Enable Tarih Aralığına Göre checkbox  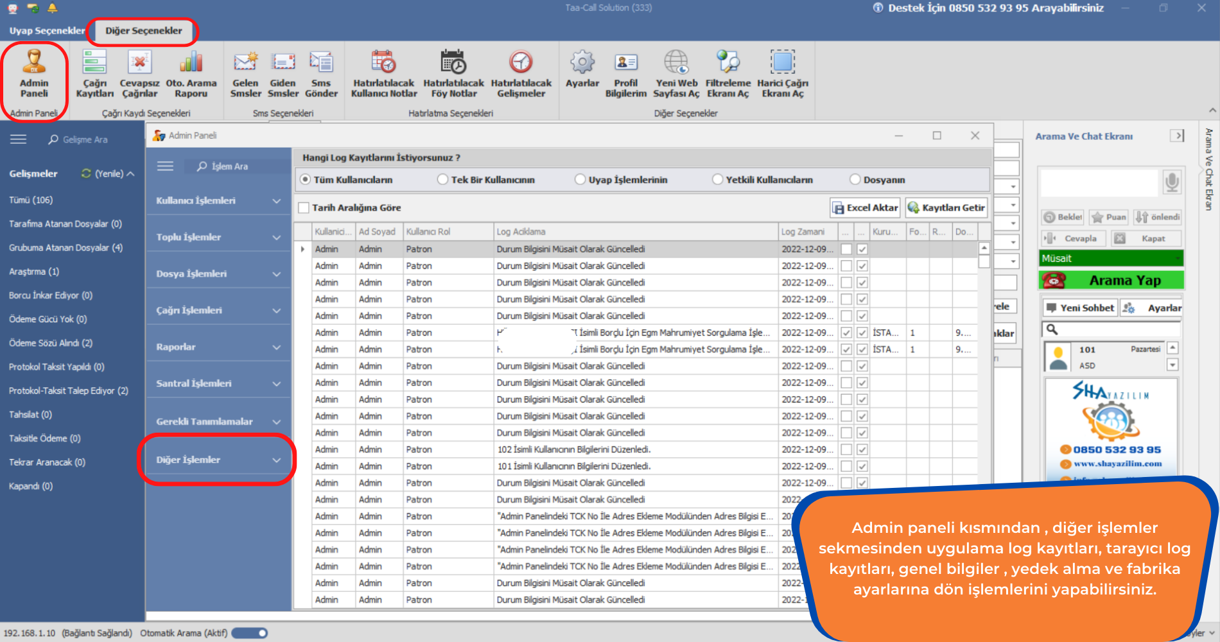[304, 208]
